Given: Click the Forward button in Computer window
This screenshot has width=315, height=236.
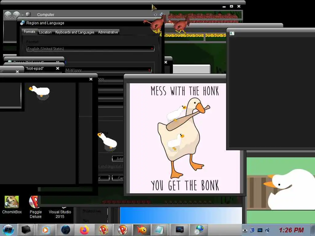Looking at the screenshot, I should [16, 15].
